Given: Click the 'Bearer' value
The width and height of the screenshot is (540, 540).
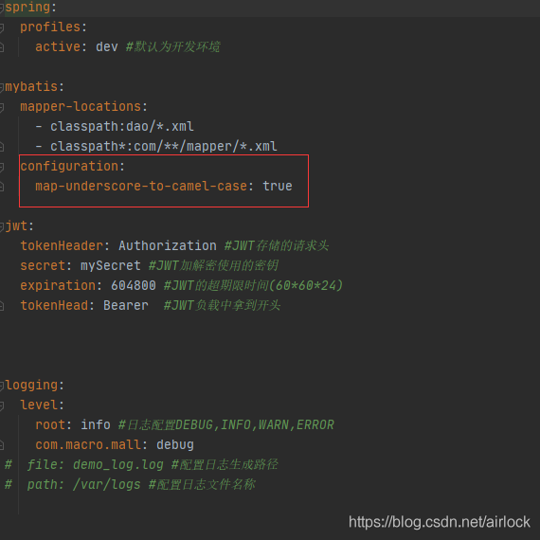Looking at the screenshot, I should pyautogui.click(x=126, y=305).
